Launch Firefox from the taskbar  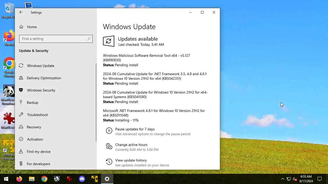point(19,179)
